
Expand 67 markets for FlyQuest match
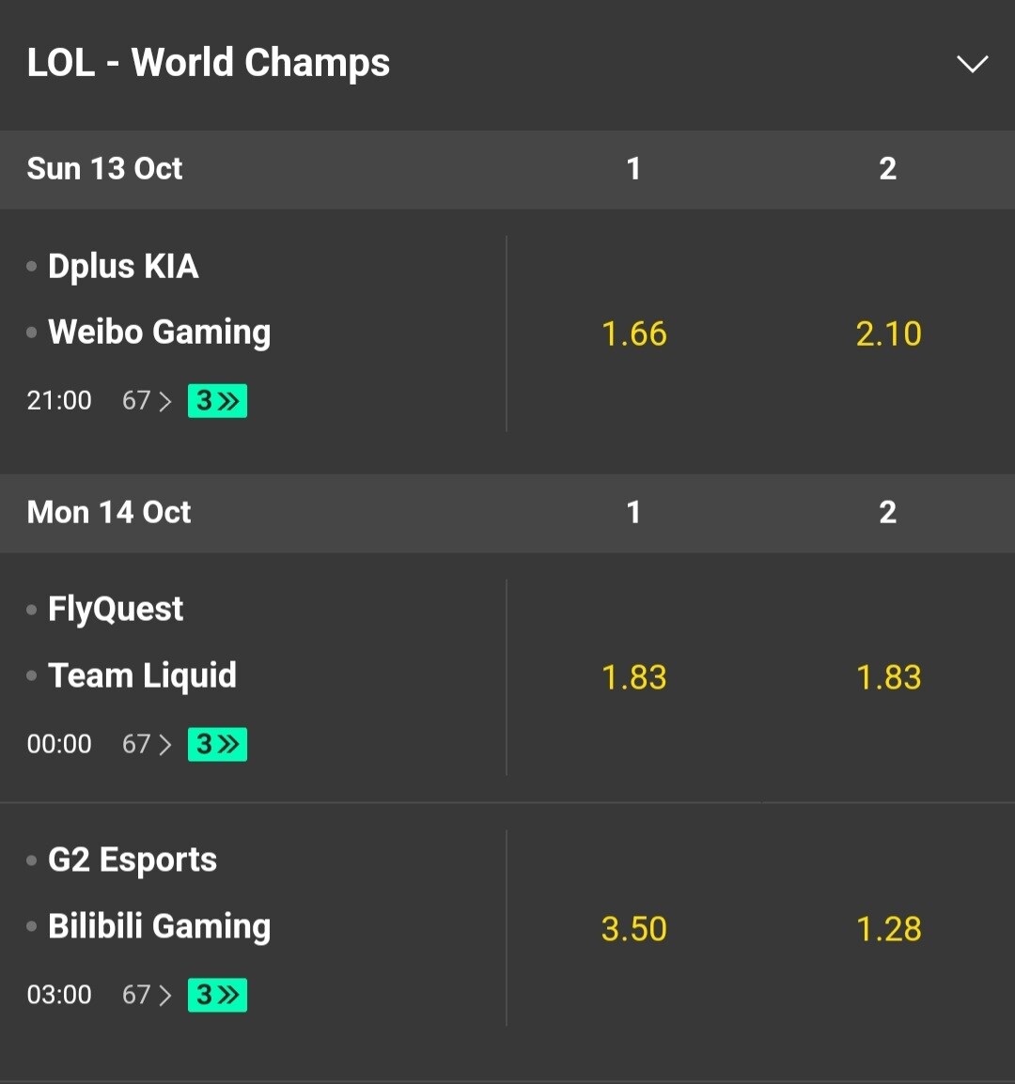point(147,745)
